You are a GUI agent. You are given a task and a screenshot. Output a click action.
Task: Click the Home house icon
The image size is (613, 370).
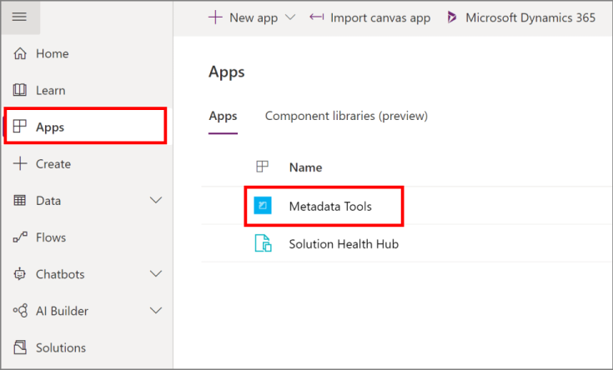click(x=20, y=53)
